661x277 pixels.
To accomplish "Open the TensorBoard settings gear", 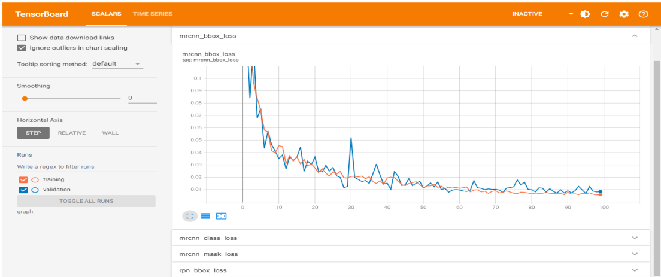I will (x=624, y=14).
